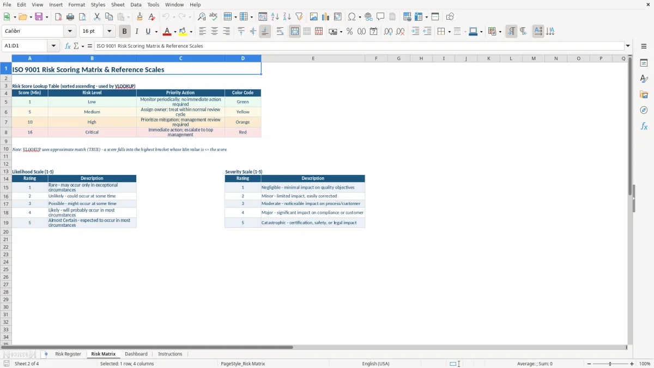Screen dimensions: 654x368
Task: Export directly as PDF
Action: 58,17
